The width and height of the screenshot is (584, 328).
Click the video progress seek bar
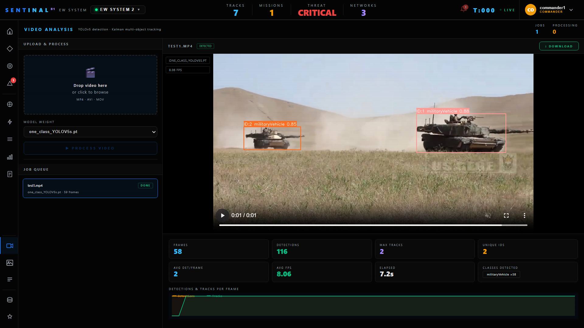[x=373, y=225]
